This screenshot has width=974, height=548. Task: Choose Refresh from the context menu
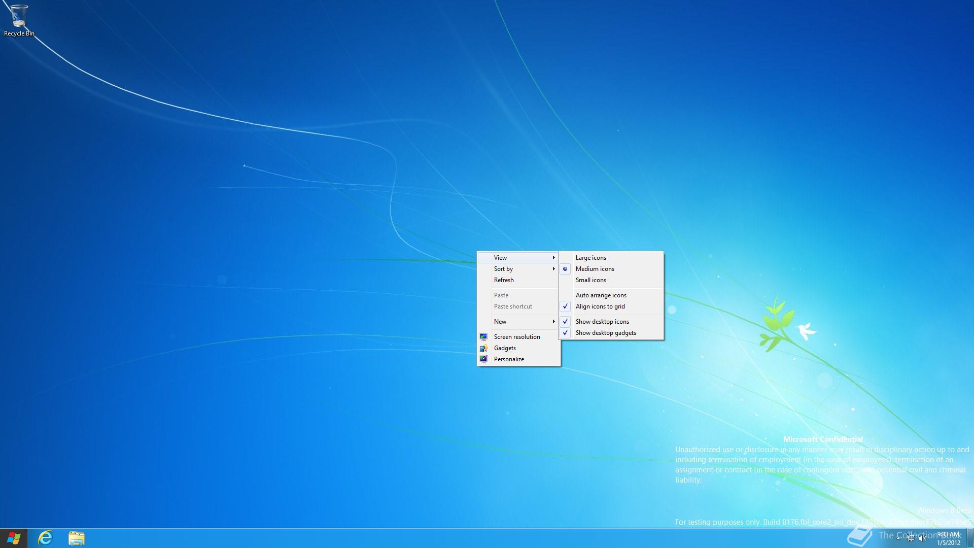[x=518, y=280]
